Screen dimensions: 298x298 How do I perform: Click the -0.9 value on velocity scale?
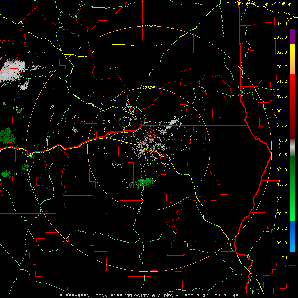coord(282,140)
